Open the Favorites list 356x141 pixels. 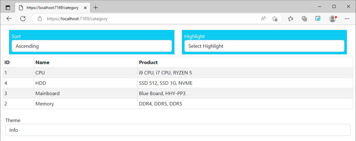click(291, 18)
